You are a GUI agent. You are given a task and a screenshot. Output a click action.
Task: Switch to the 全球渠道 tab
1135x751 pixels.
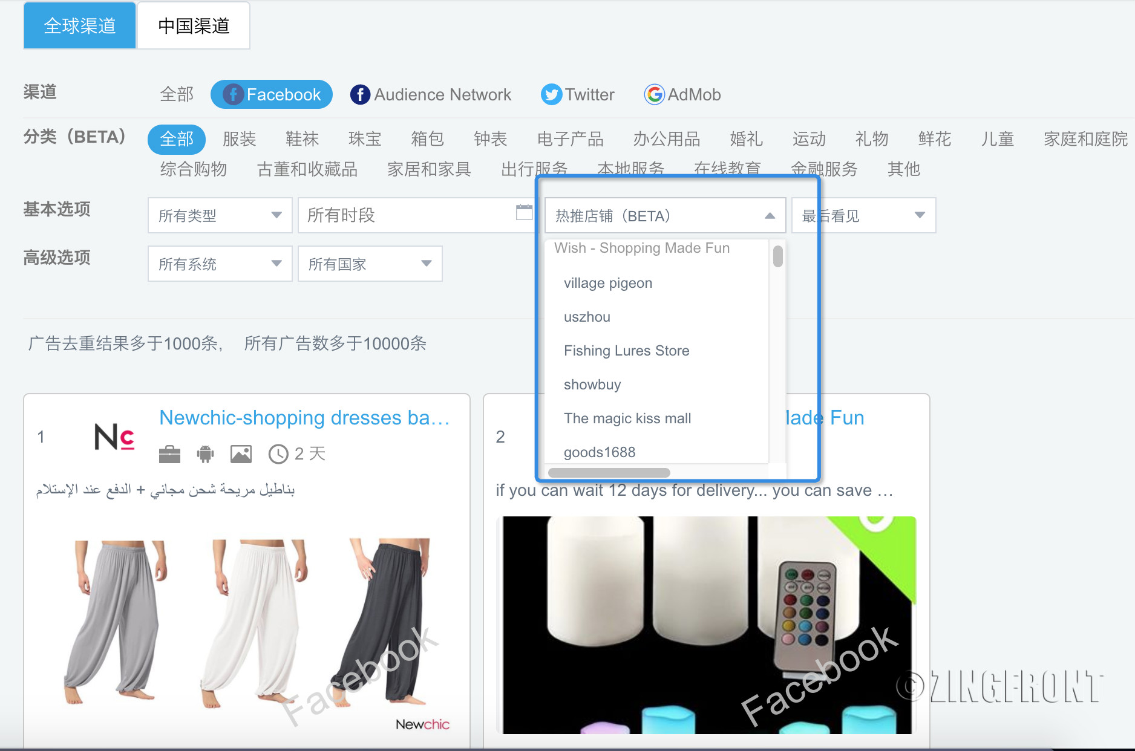79,26
